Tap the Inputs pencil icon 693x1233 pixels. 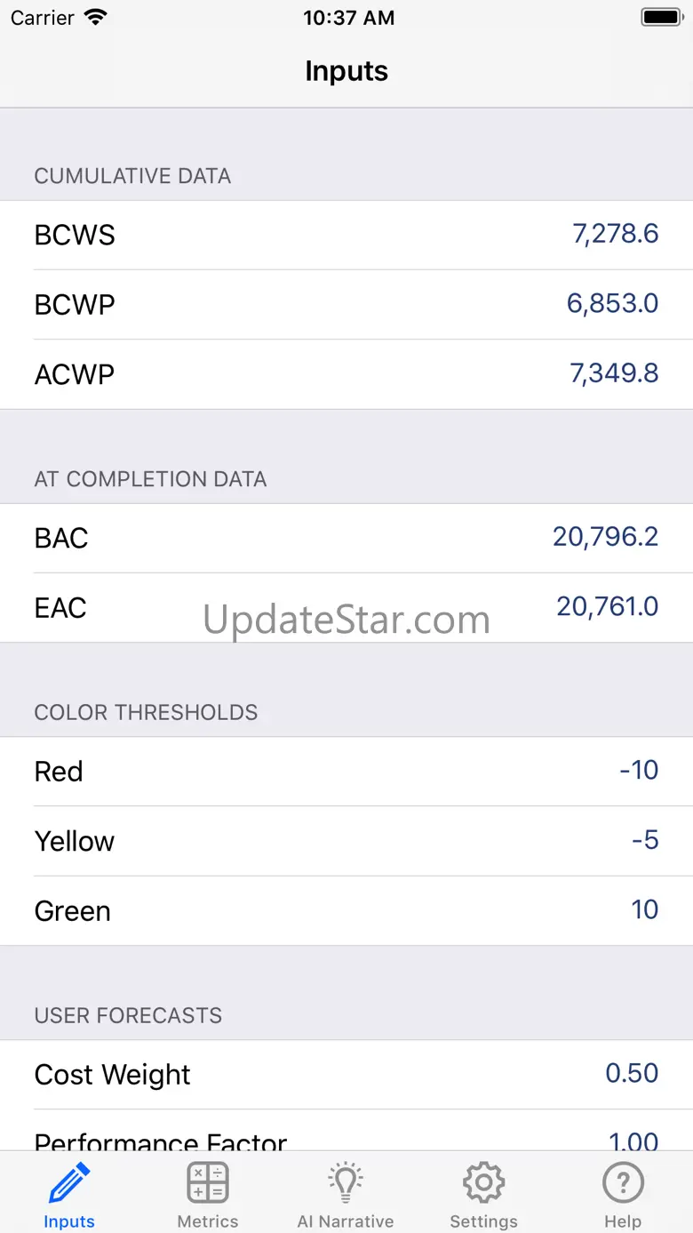click(69, 1183)
